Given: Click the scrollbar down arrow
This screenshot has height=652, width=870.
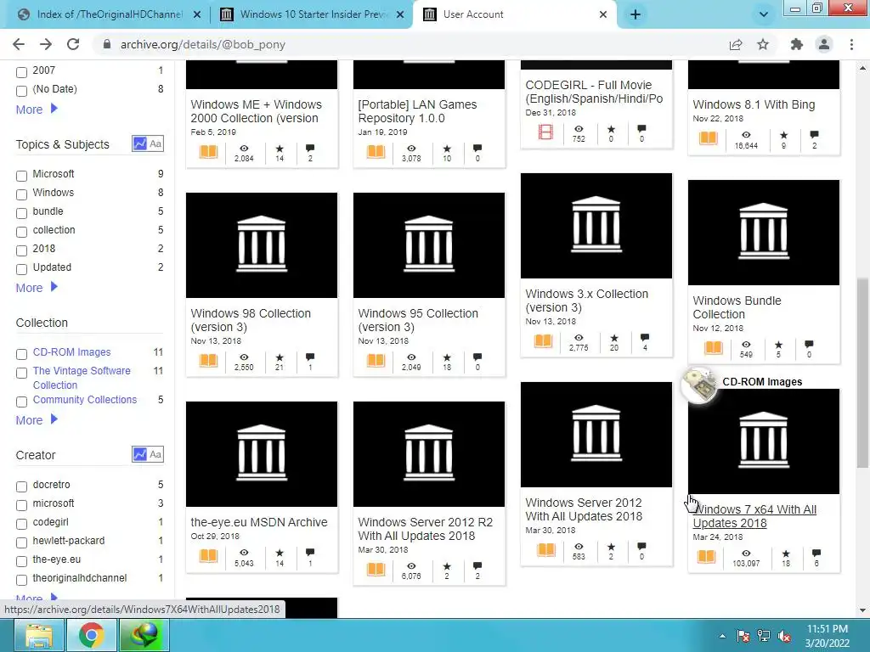Looking at the screenshot, I should point(862,610).
